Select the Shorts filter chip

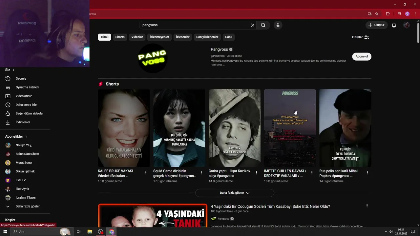tap(120, 37)
